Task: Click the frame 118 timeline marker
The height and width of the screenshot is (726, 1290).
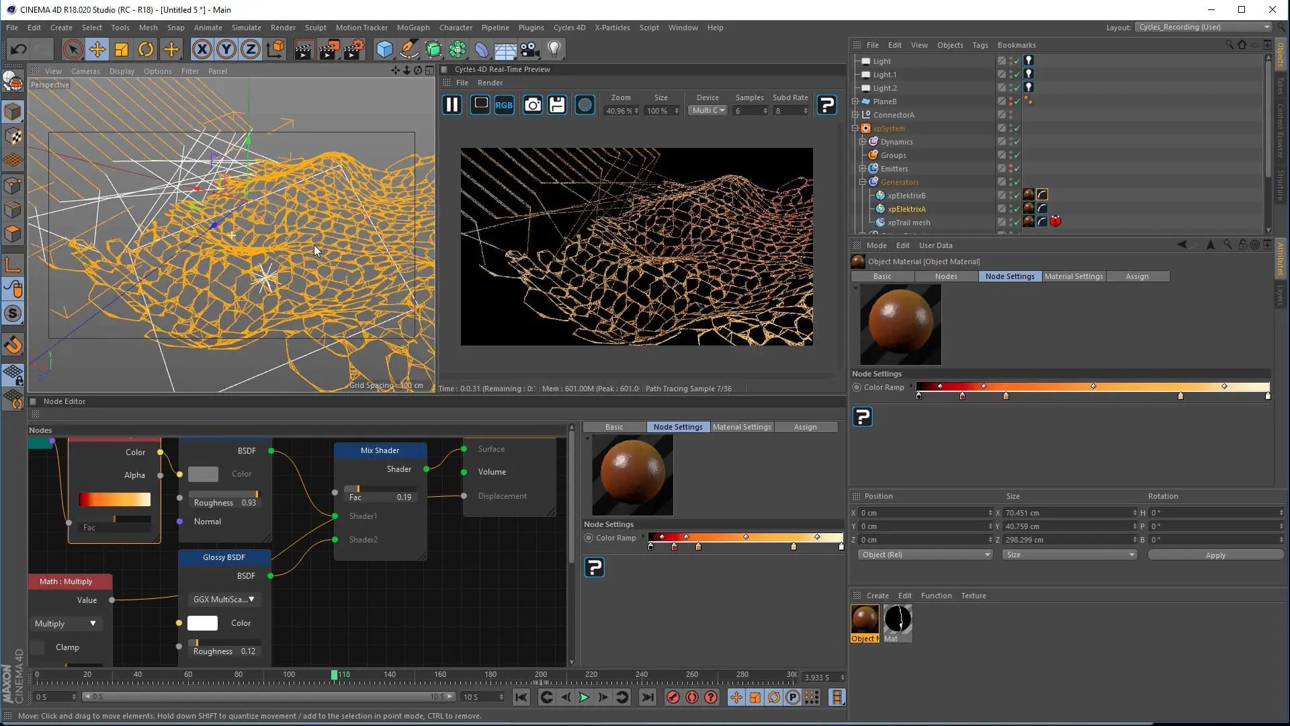Action: (x=334, y=675)
